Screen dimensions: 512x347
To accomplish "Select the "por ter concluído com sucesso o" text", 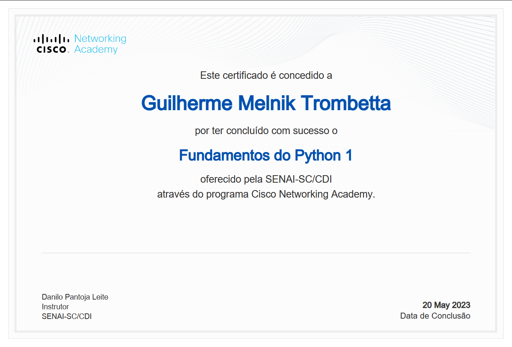I will tap(266, 131).
